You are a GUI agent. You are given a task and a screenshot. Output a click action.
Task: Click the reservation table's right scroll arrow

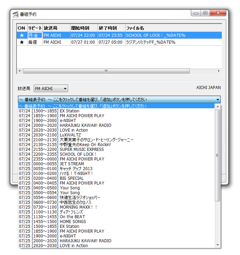click(219, 71)
